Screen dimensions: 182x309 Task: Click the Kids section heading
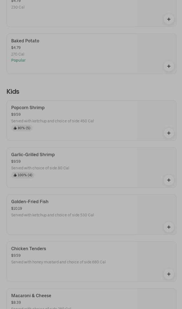(x=13, y=92)
